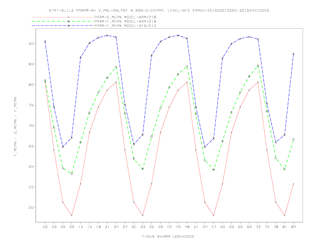Viewport: 320px width, 247px height.
Task: Select legend entry PARM=F_MEAN MODEL=GFS/212
Action: [125, 26]
